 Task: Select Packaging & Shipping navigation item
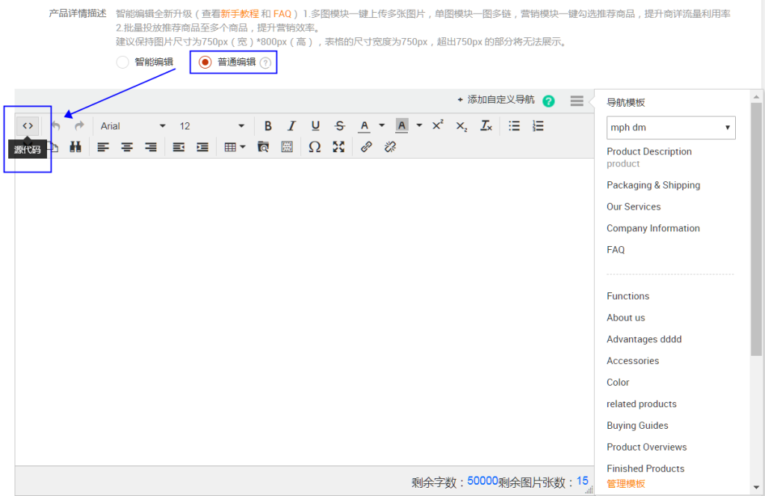[653, 185]
